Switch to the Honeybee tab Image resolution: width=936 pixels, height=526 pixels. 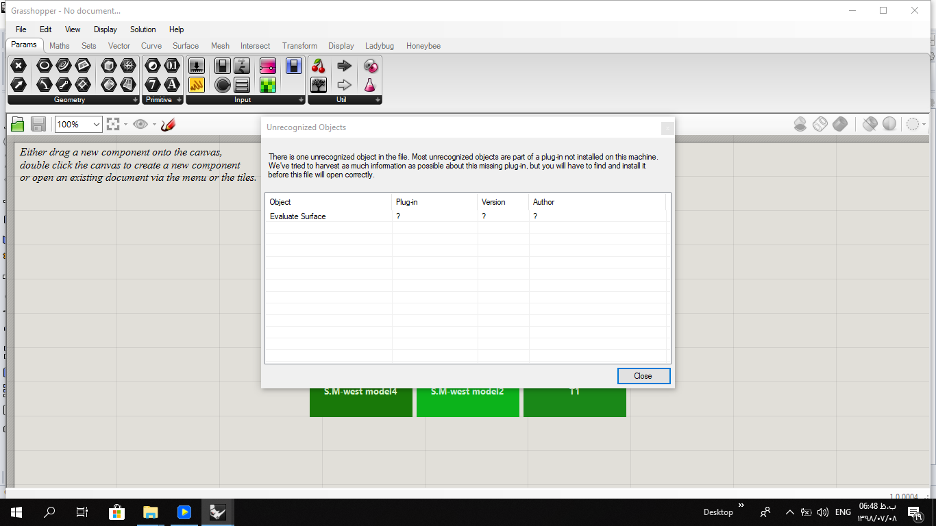[x=423, y=46]
